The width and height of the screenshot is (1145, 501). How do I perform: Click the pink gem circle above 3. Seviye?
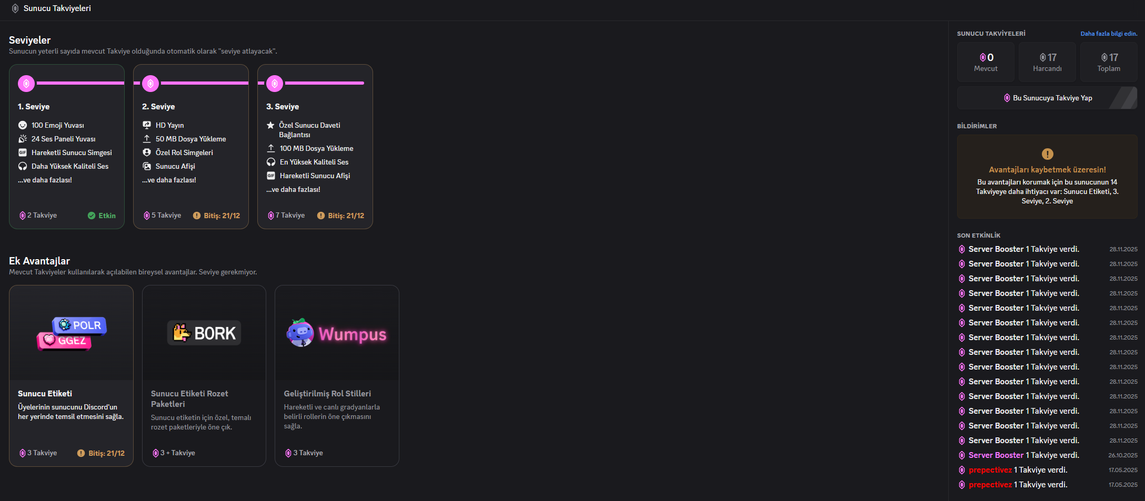click(275, 83)
